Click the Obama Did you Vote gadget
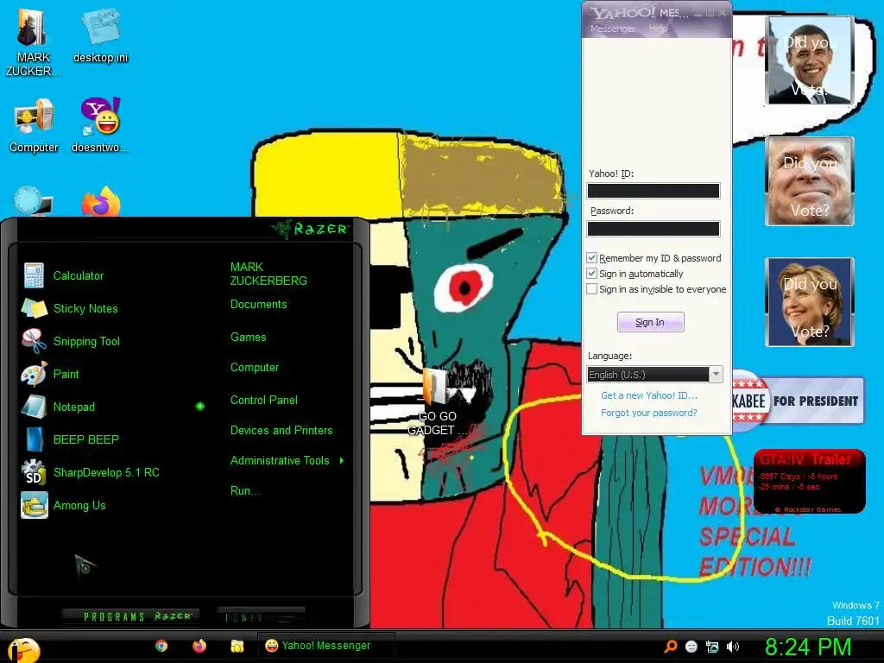884x663 pixels. click(810, 60)
